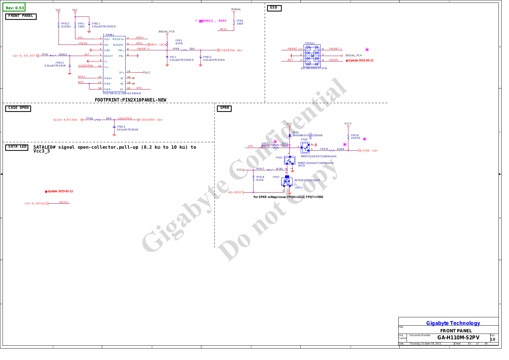The width and height of the screenshot is (509, 360).
Task: Select the FPR5 resistor symbol
Action: (53, 56)
